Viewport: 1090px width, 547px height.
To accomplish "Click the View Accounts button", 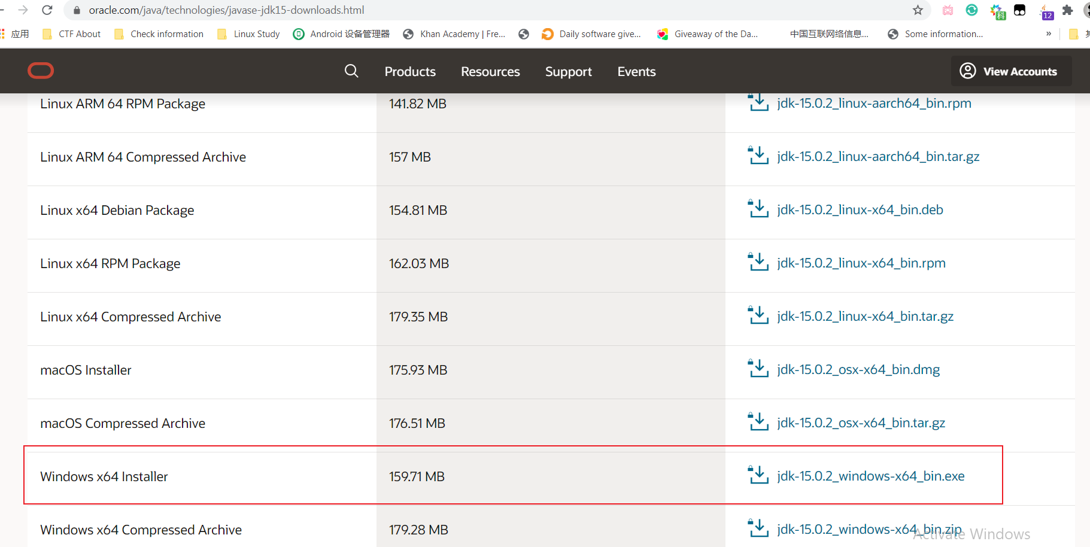I will 1010,71.
